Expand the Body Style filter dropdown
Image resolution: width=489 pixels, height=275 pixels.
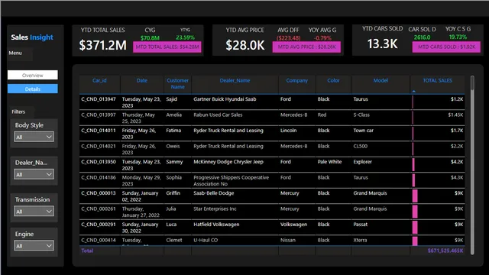click(34, 137)
